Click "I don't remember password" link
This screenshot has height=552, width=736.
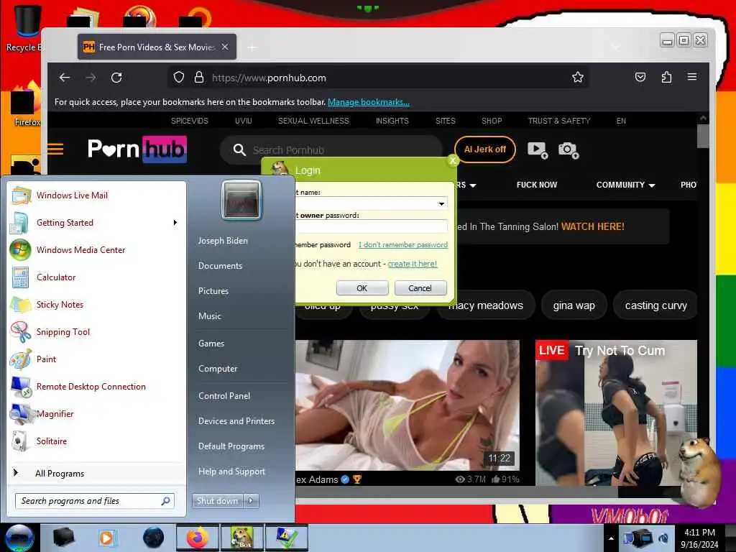click(402, 244)
